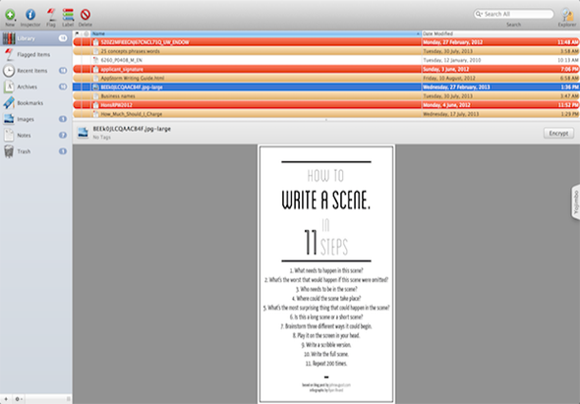The height and width of the screenshot is (404, 580).
Task: Click the Label toolbar icon
Action: [68, 15]
